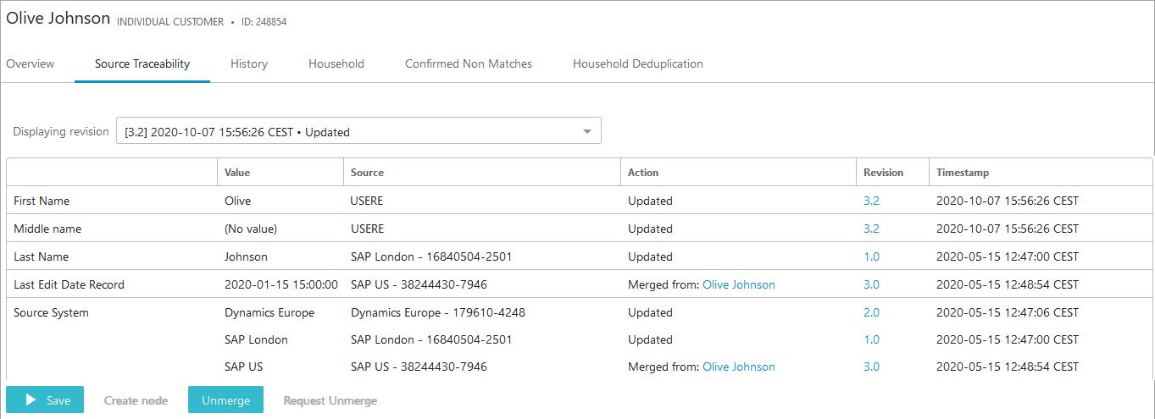Select the revision combo box showing 3.2
Viewport: 1155px width, 419px height.
(x=358, y=131)
